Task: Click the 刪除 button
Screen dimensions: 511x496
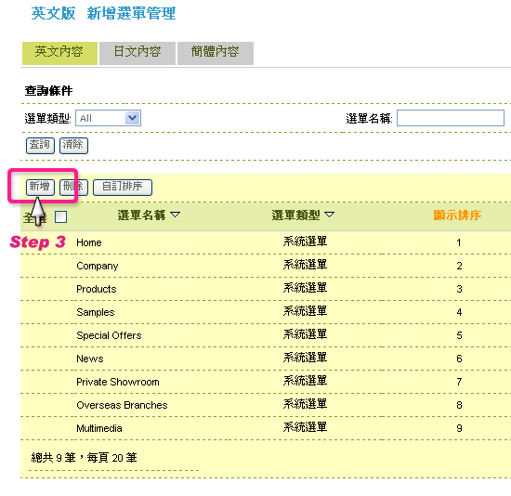Action: click(x=73, y=187)
